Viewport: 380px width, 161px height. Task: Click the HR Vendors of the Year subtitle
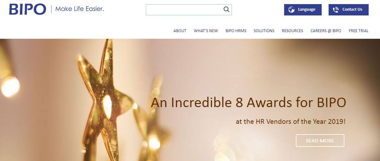coord(291,121)
